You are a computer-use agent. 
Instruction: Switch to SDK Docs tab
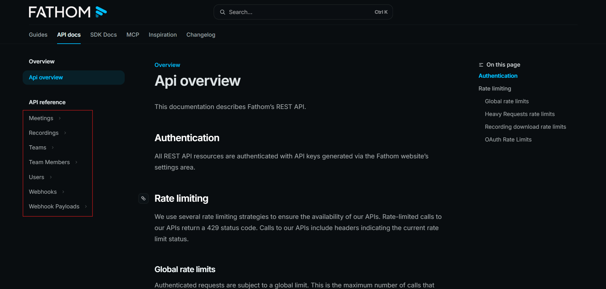pos(103,35)
